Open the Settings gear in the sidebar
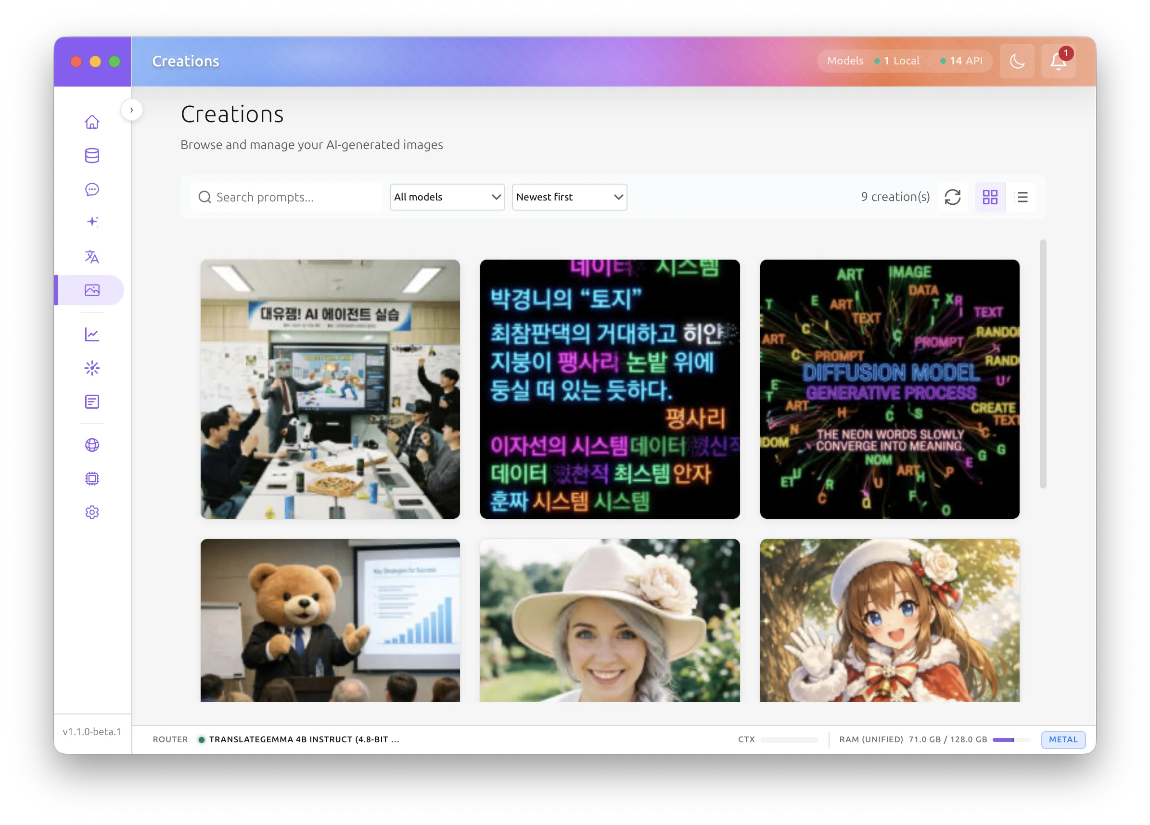 tap(92, 512)
